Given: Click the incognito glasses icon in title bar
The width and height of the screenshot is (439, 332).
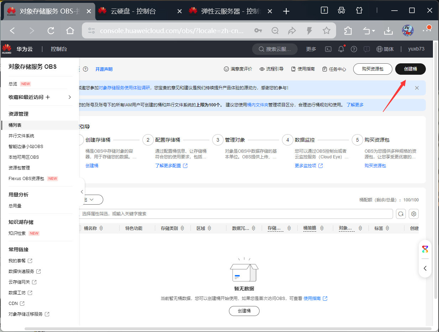Looking at the screenshot, I should [x=341, y=10].
